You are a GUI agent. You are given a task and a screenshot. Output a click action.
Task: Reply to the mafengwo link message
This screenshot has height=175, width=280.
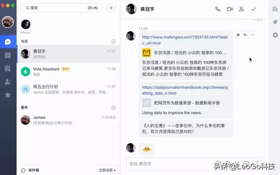[245, 35]
